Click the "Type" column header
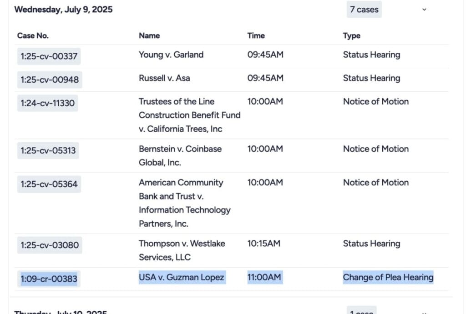 tap(351, 35)
